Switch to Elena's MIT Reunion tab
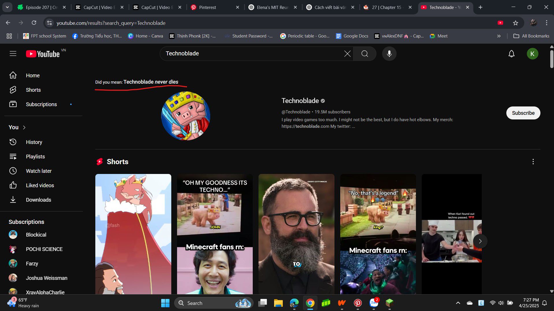This screenshot has width=554, height=311. (273, 7)
